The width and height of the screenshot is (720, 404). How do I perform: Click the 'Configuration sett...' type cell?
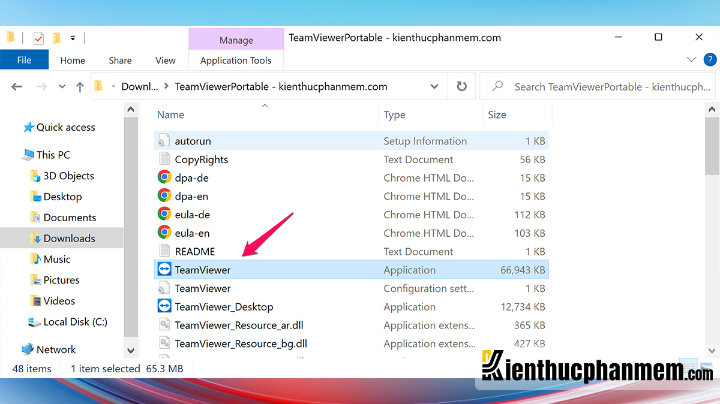[x=429, y=288]
